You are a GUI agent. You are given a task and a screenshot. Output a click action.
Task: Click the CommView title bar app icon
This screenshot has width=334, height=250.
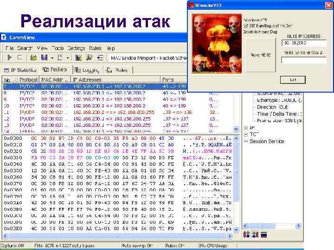[x=4, y=37]
